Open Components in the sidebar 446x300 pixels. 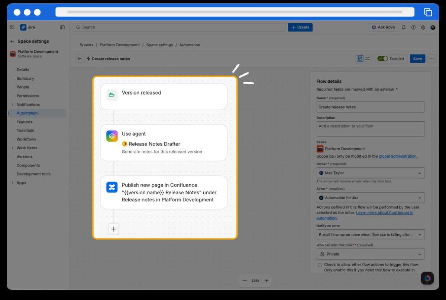point(28,165)
